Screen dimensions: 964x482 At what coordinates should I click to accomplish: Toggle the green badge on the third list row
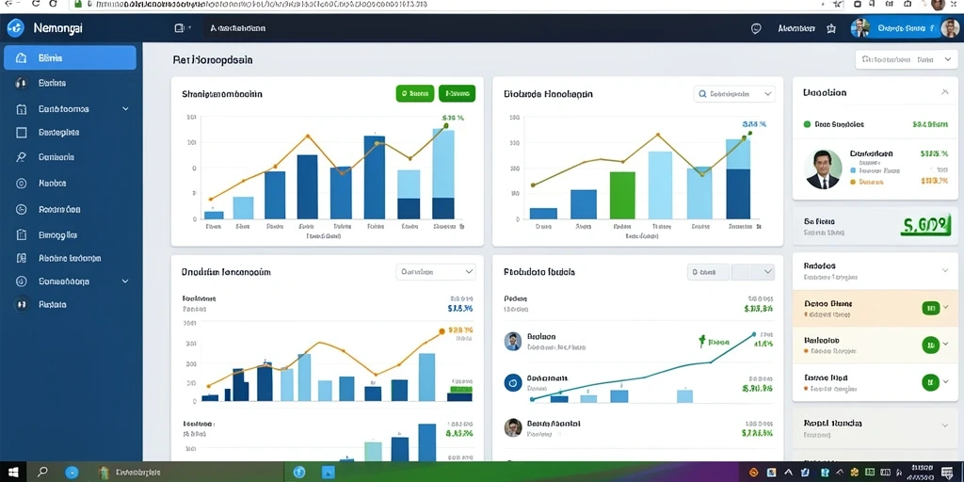coord(931,382)
